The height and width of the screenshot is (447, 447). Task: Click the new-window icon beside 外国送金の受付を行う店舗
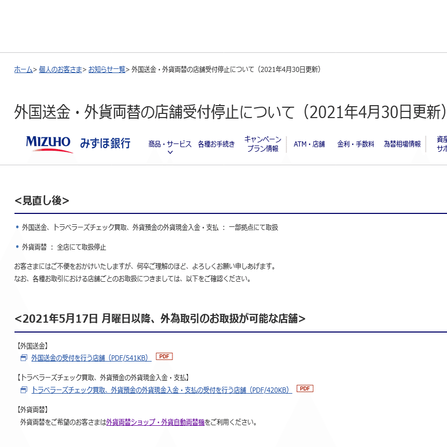pos(24,358)
